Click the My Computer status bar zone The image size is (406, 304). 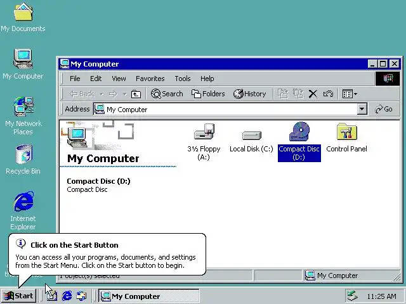pyautogui.click(x=351, y=276)
